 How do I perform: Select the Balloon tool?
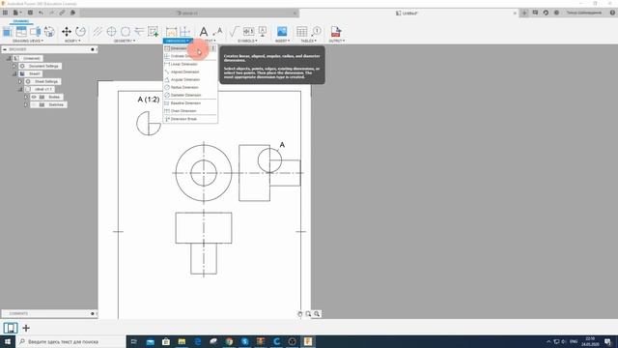click(316, 32)
